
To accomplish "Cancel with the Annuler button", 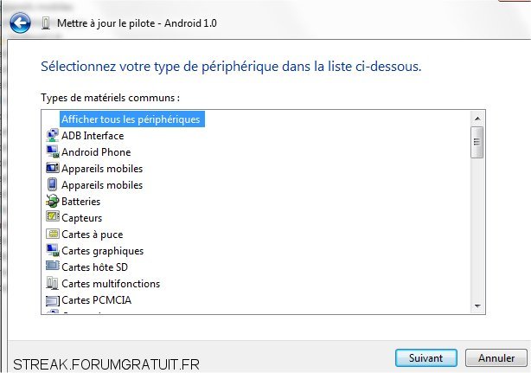I will pos(496,358).
